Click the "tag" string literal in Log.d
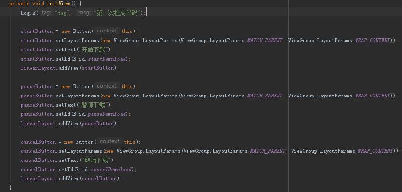 [62, 13]
